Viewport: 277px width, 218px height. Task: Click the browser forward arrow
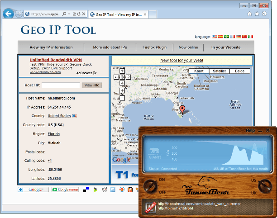(19, 14)
